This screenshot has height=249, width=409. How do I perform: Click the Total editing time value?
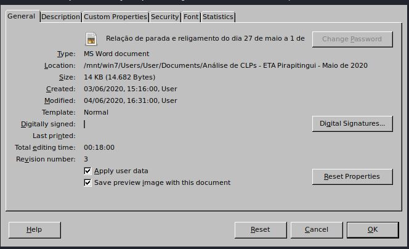[99, 147]
